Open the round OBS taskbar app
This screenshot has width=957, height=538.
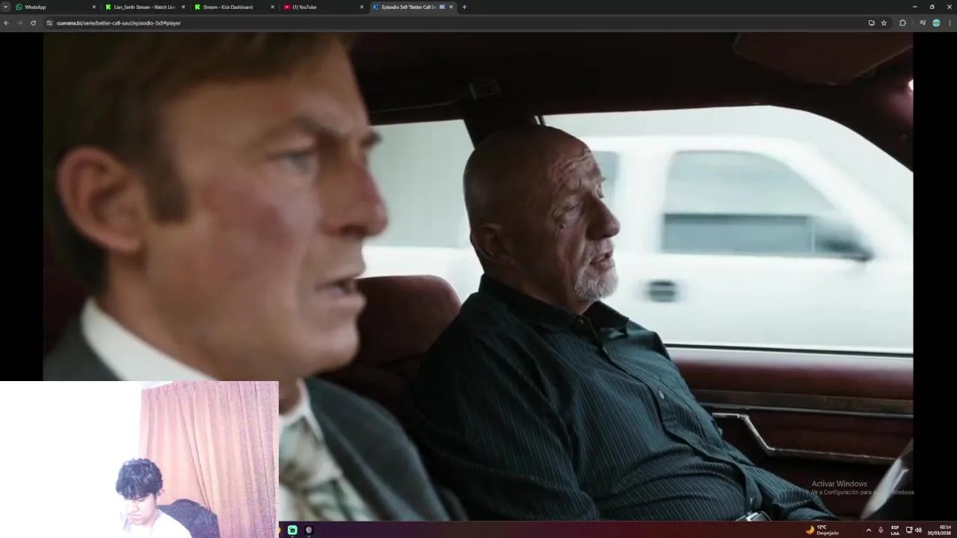pos(309,530)
